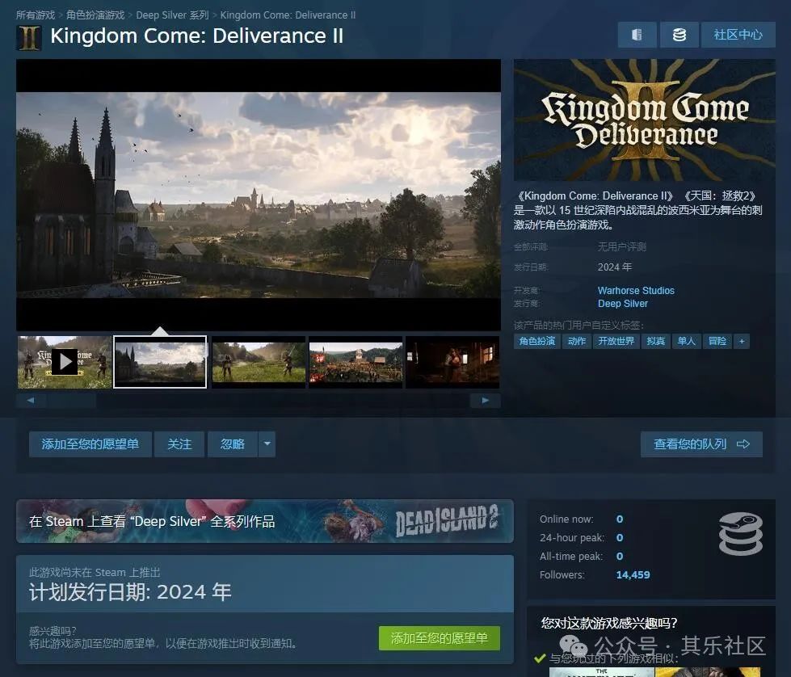Select the 开放世界 tag
Image resolution: width=791 pixels, height=677 pixels.
coord(616,341)
